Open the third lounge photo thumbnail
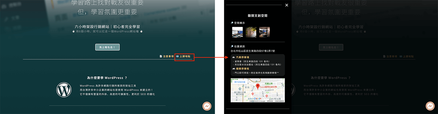 (265, 32)
